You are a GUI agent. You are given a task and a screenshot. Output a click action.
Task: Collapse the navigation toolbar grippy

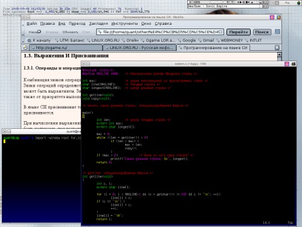(x=23, y=32)
